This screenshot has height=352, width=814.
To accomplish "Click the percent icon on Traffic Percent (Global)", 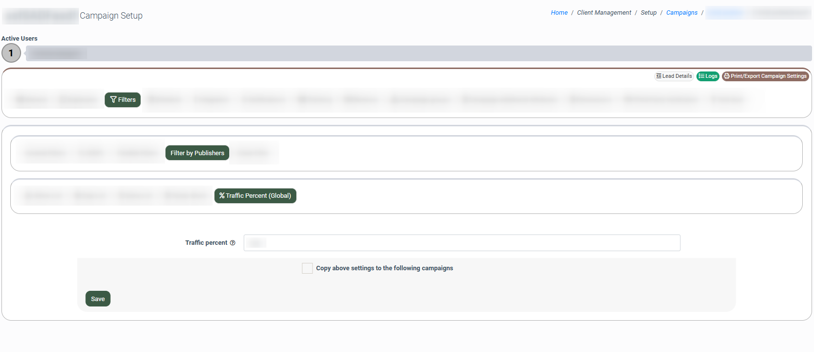I will tap(222, 196).
